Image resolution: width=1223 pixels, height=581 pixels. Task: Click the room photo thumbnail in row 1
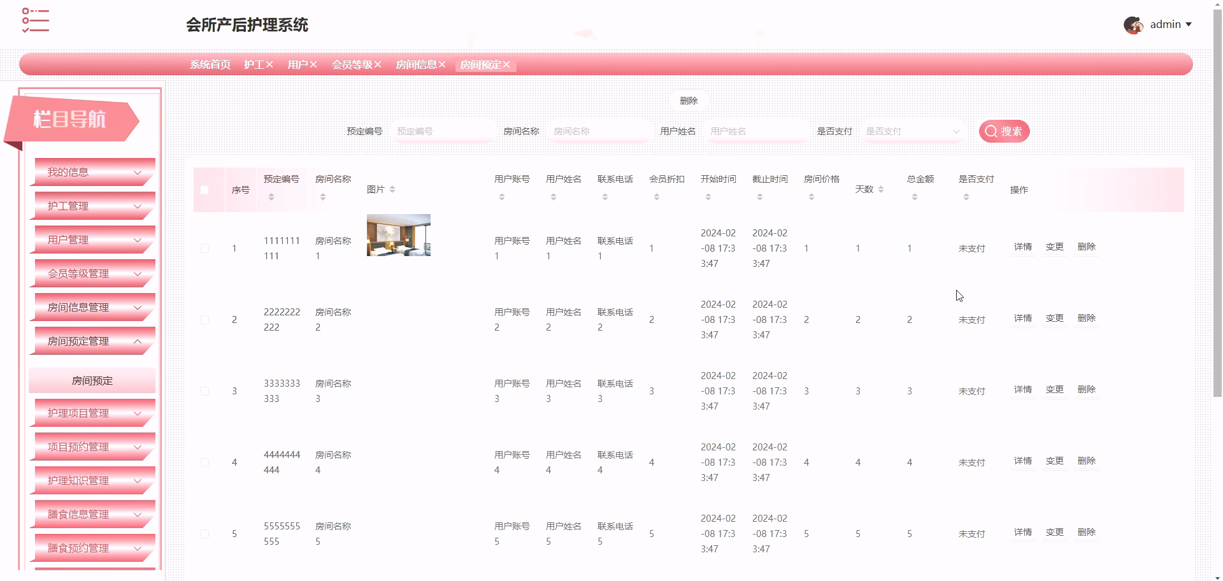coord(398,235)
